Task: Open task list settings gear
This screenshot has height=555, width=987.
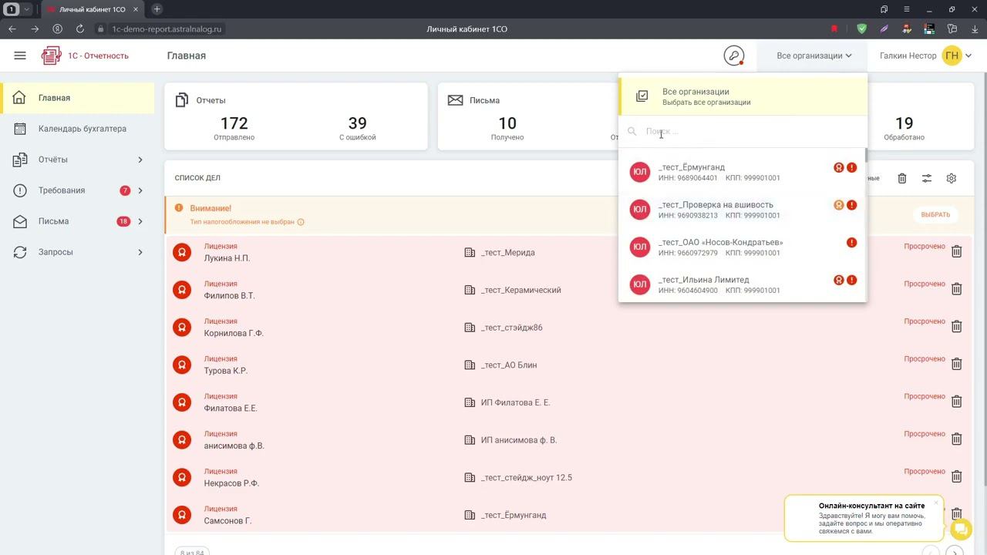Action: pos(952,178)
